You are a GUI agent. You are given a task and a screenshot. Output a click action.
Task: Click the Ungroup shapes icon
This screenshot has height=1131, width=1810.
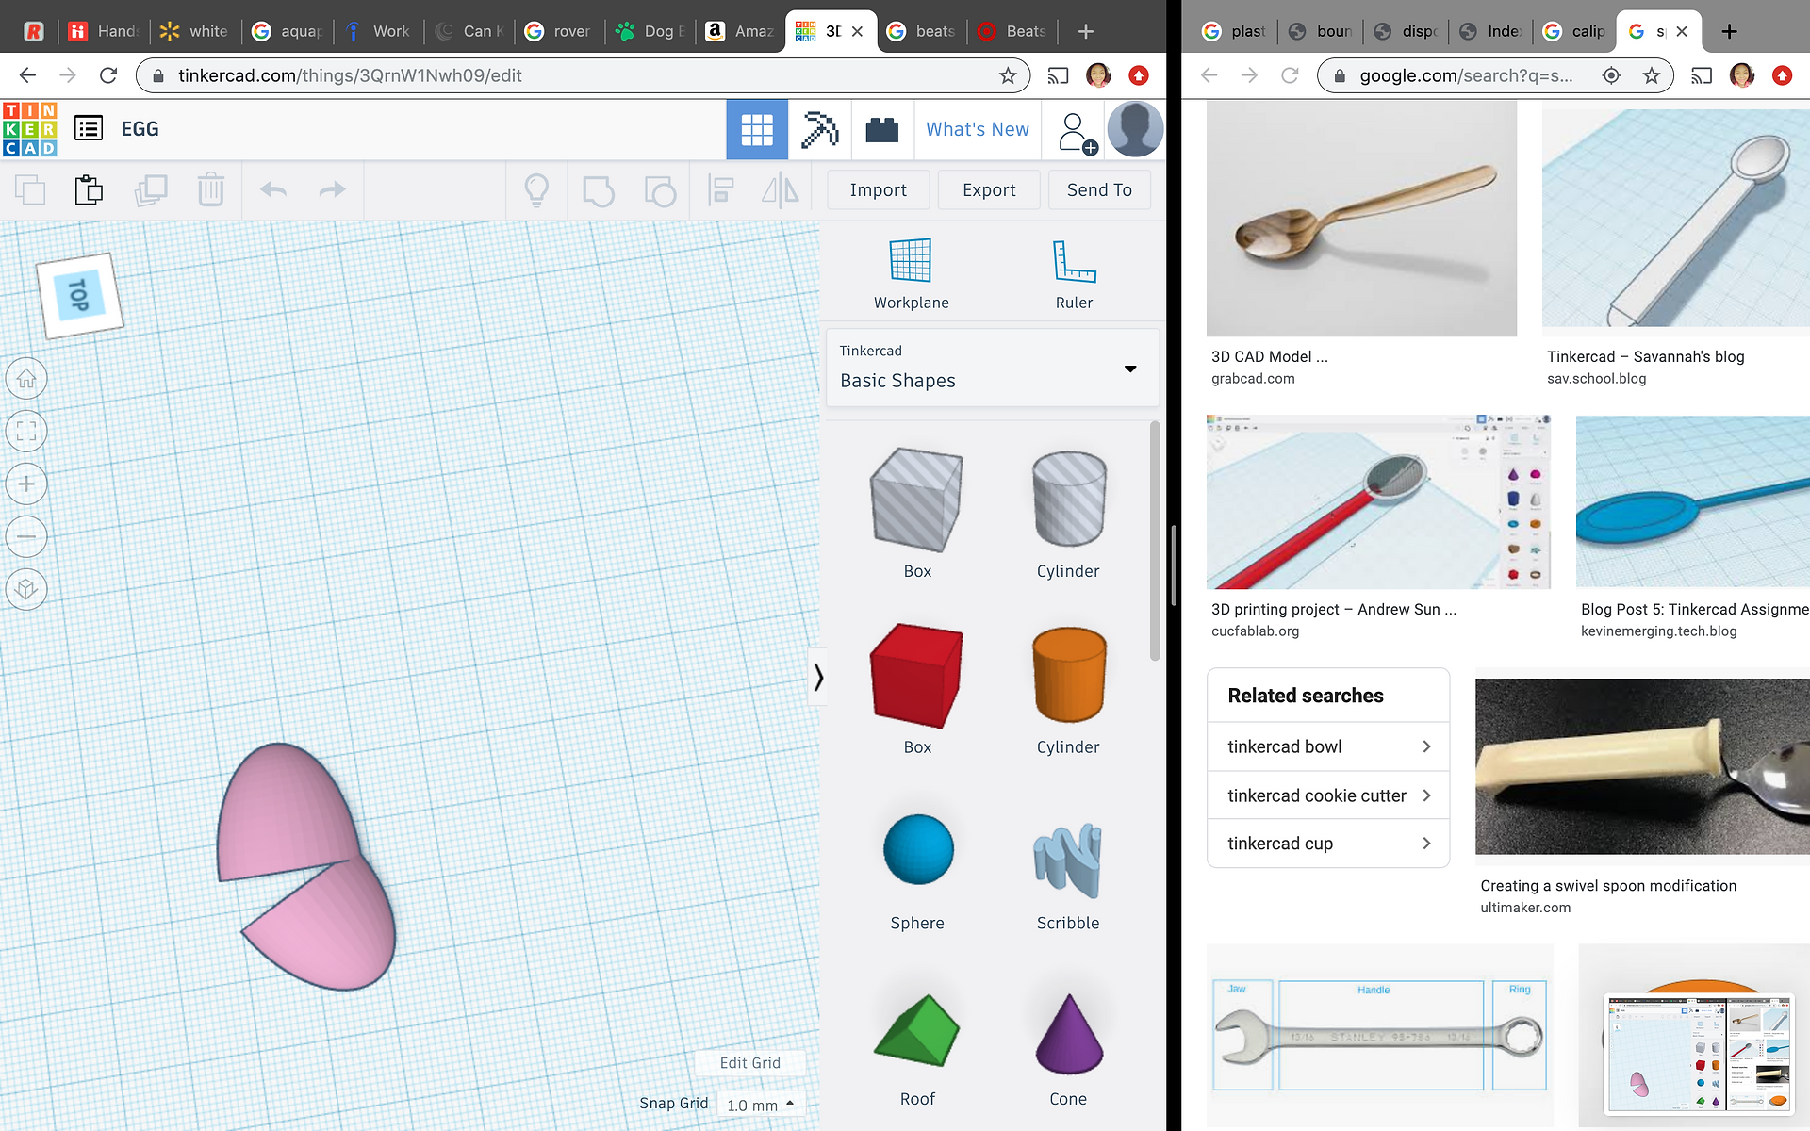pyautogui.click(x=660, y=190)
